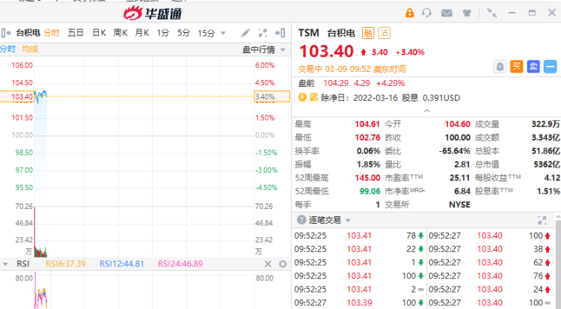The image size is (561, 309).
Task: Click the 成交量 value 322.9万
Action: [545, 124]
